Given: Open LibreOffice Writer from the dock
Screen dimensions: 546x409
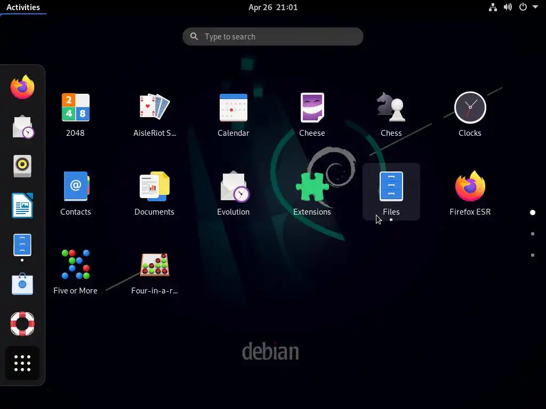Looking at the screenshot, I should [x=22, y=206].
